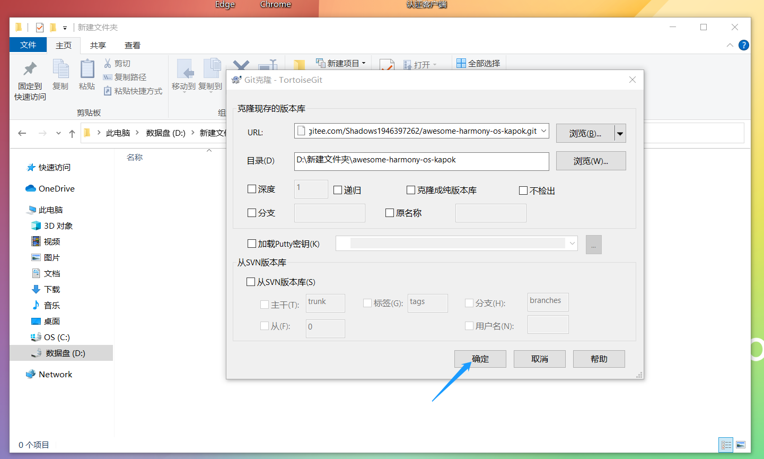Open Browse(B) split-button dropdown arrow
This screenshot has width=764, height=459.
620,133
